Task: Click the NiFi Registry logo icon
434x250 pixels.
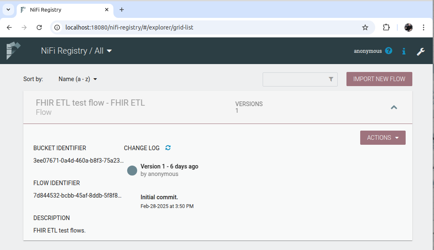Action: 13,51
